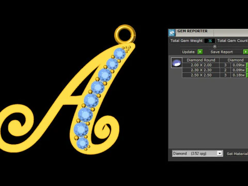Select the bottom blue gem on the pendant

pyautogui.click(x=82, y=143)
